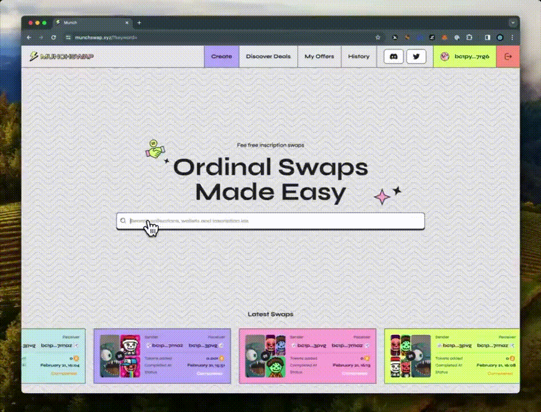Open the Discord link button

[x=393, y=57]
